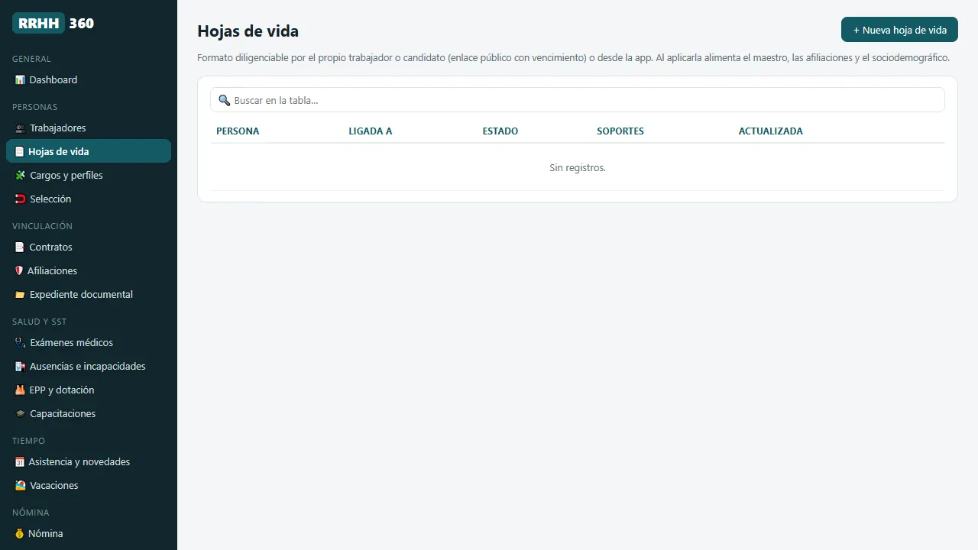This screenshot has width=978, height=550.
Task: Click the Sin registros message
Action: pyautogui.click(x=578, y=167)
